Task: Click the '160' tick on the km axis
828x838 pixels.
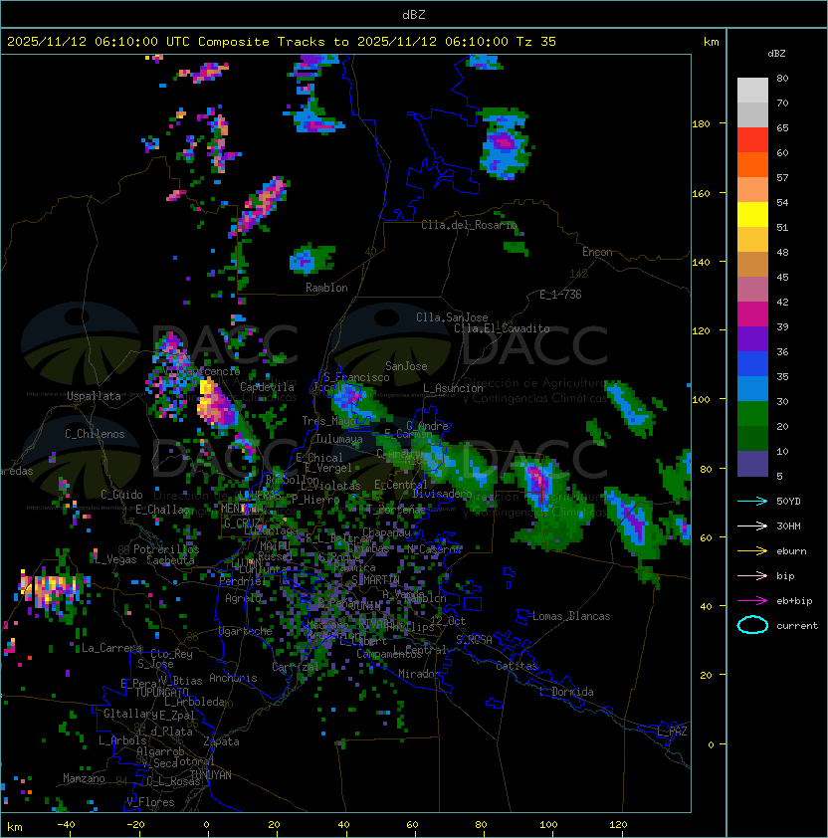Action: click(701, 193)
